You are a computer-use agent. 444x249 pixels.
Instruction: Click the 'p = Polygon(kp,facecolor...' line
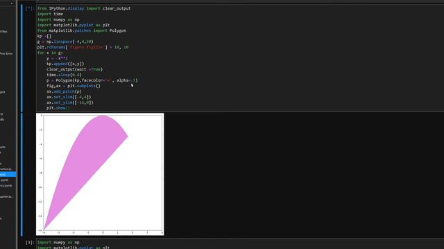[x=92, y=80]
